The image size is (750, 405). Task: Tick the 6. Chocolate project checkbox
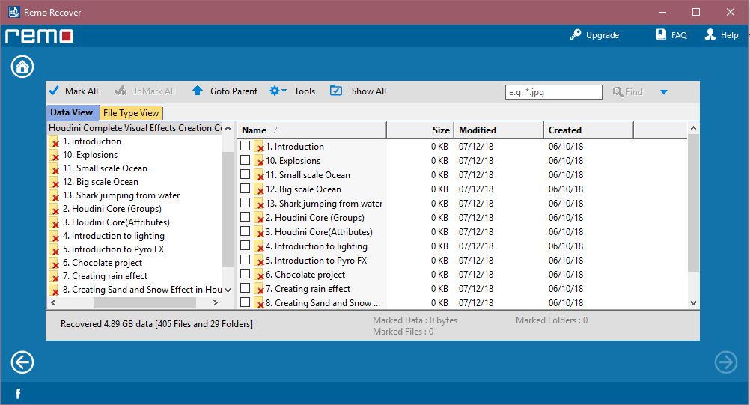pyautogui.click(x=245, y=274)
